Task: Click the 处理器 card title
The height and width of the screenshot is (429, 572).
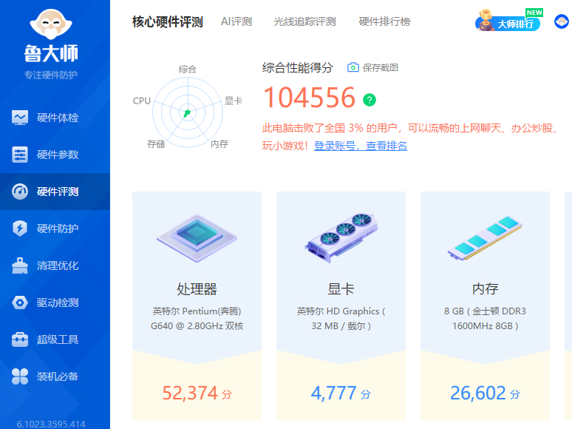Action: [197, 288]
